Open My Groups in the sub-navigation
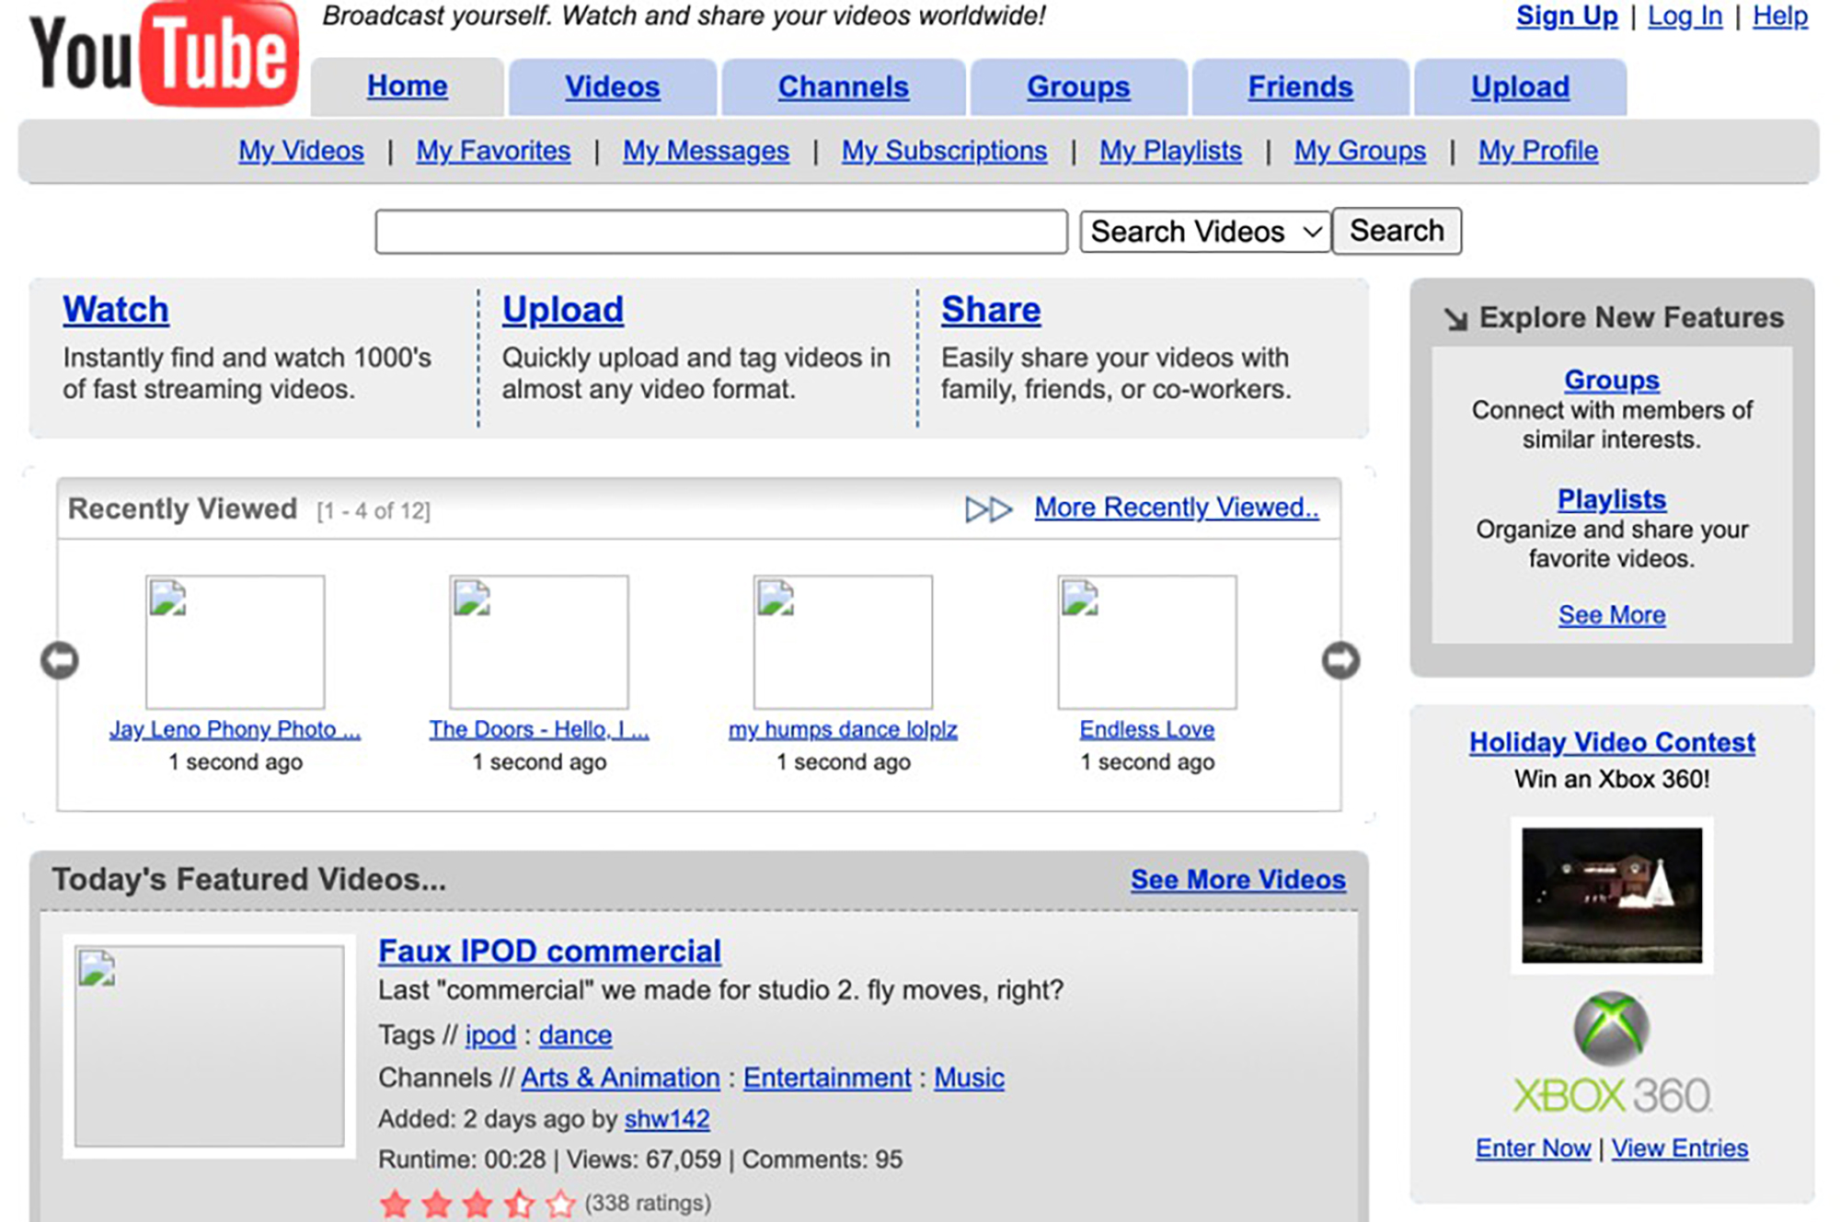Image resolution: width=1840 pixels, height=1222 pixels. coord(1360,151)
